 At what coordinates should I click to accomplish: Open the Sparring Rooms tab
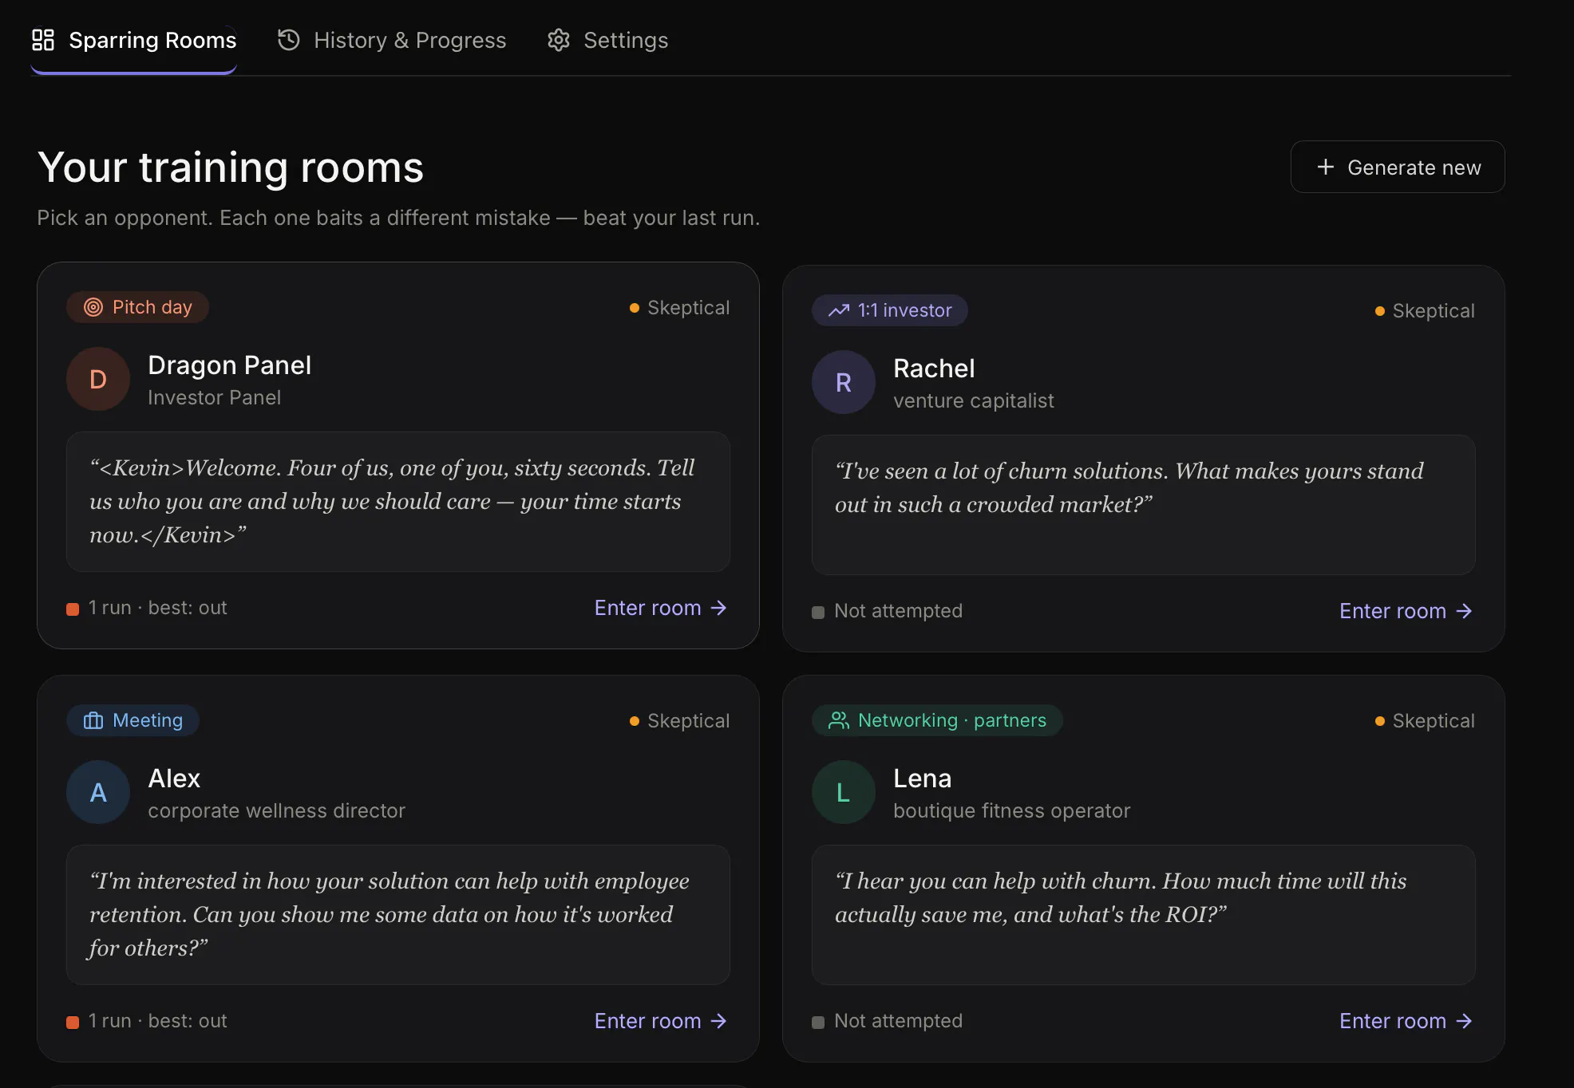pos(134,40)
